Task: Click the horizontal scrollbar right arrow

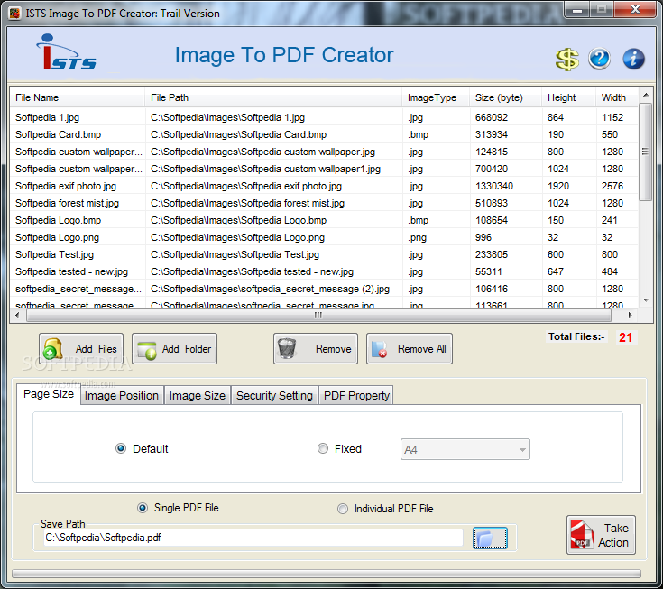Action: point(631,315)
